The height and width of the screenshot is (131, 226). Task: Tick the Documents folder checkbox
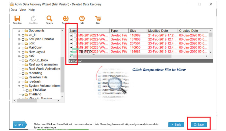click(23, 31)
